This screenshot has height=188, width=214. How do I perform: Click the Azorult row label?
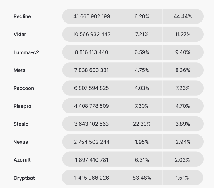pos(22,160)
